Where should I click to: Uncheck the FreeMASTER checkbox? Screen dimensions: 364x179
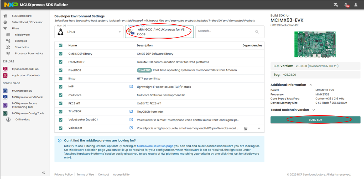[x=61, y=62]
